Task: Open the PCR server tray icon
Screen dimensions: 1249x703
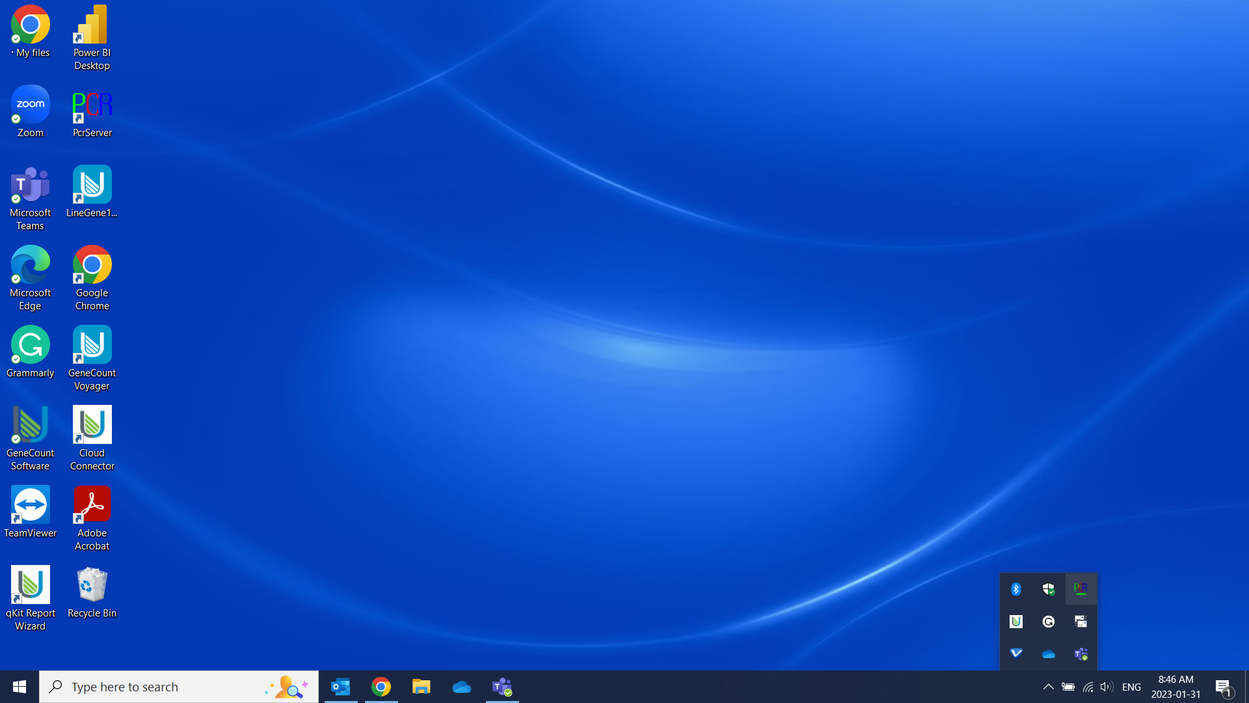Action: [1081, 589]
